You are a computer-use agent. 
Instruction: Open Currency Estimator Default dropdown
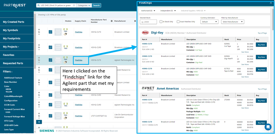(209, 22)
